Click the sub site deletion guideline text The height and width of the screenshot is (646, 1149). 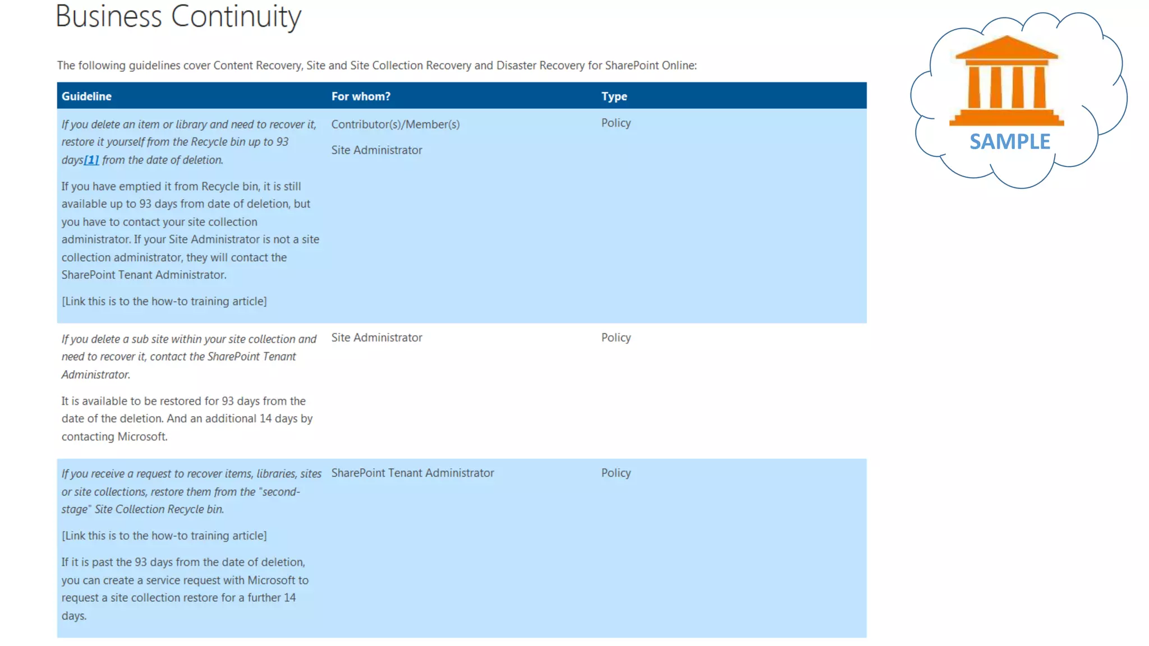pyautogui.click(x=189, y=357)
